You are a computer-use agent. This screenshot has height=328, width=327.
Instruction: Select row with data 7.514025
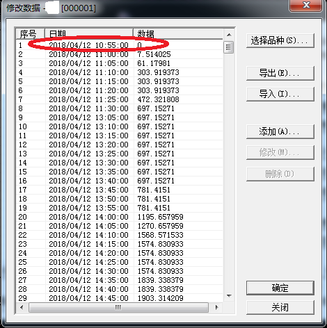120,54
